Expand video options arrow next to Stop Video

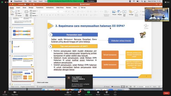[x=19, y=92]
